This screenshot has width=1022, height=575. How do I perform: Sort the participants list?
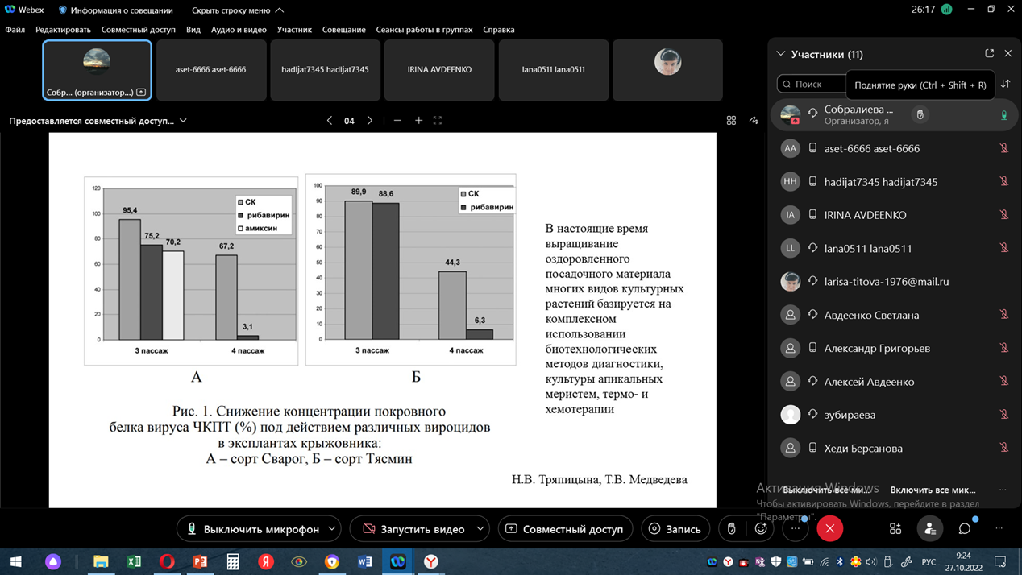click(1006, 84)
